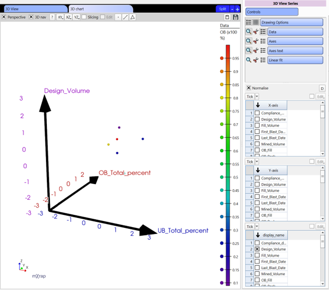Viewport: 329px width, 290px height.
Task: Select the line drawing tool icon
Action: click(125, 17)
